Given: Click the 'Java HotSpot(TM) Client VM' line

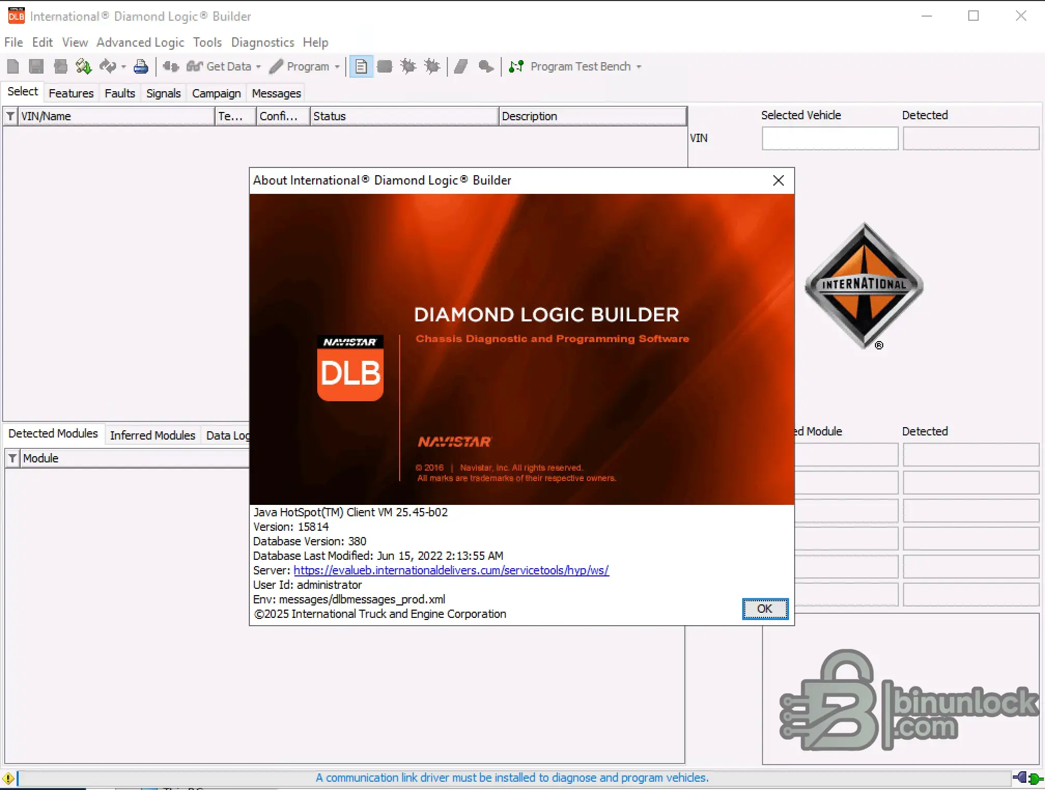Looking at the screenshot, I should (350, 512).
